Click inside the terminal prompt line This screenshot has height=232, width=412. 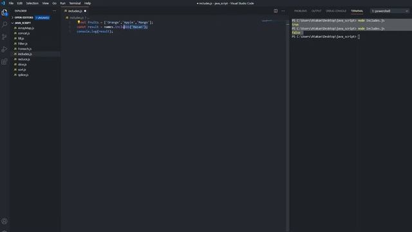point(326,37)
